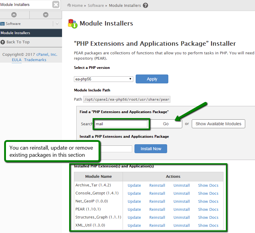The image size is (255, 233).
Task: Reinstall PEAR module
Action: pyautogui.click(x=157, y=210)
